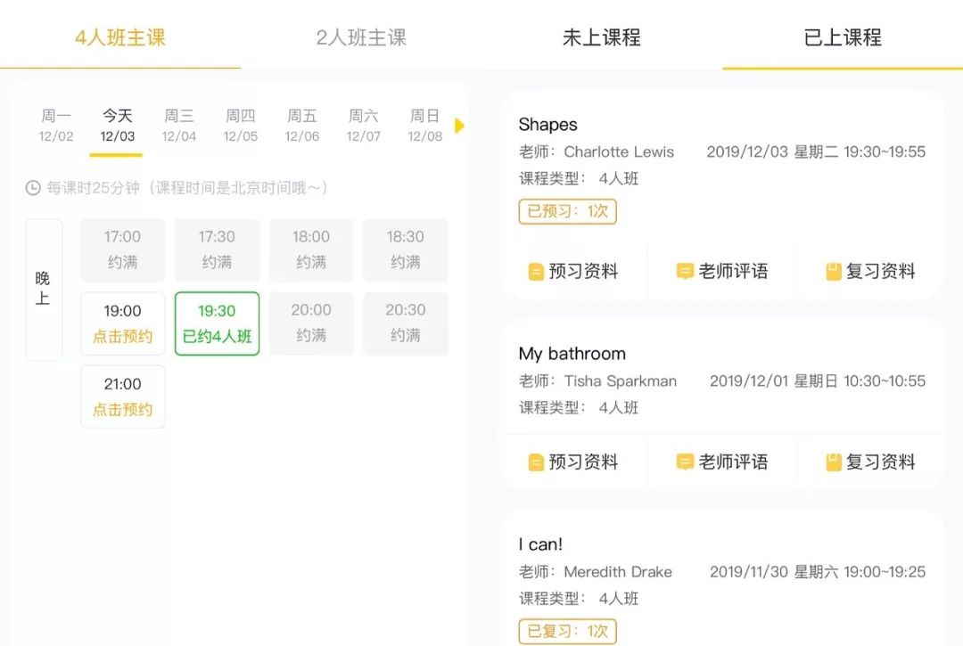Click the yellow document icon labeled 预习资料
The height and width of the screenshot is (646, 963).
pyautogui.click(x=535, y=271)
